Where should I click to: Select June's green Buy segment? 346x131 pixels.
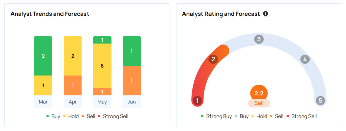[132, 51]
